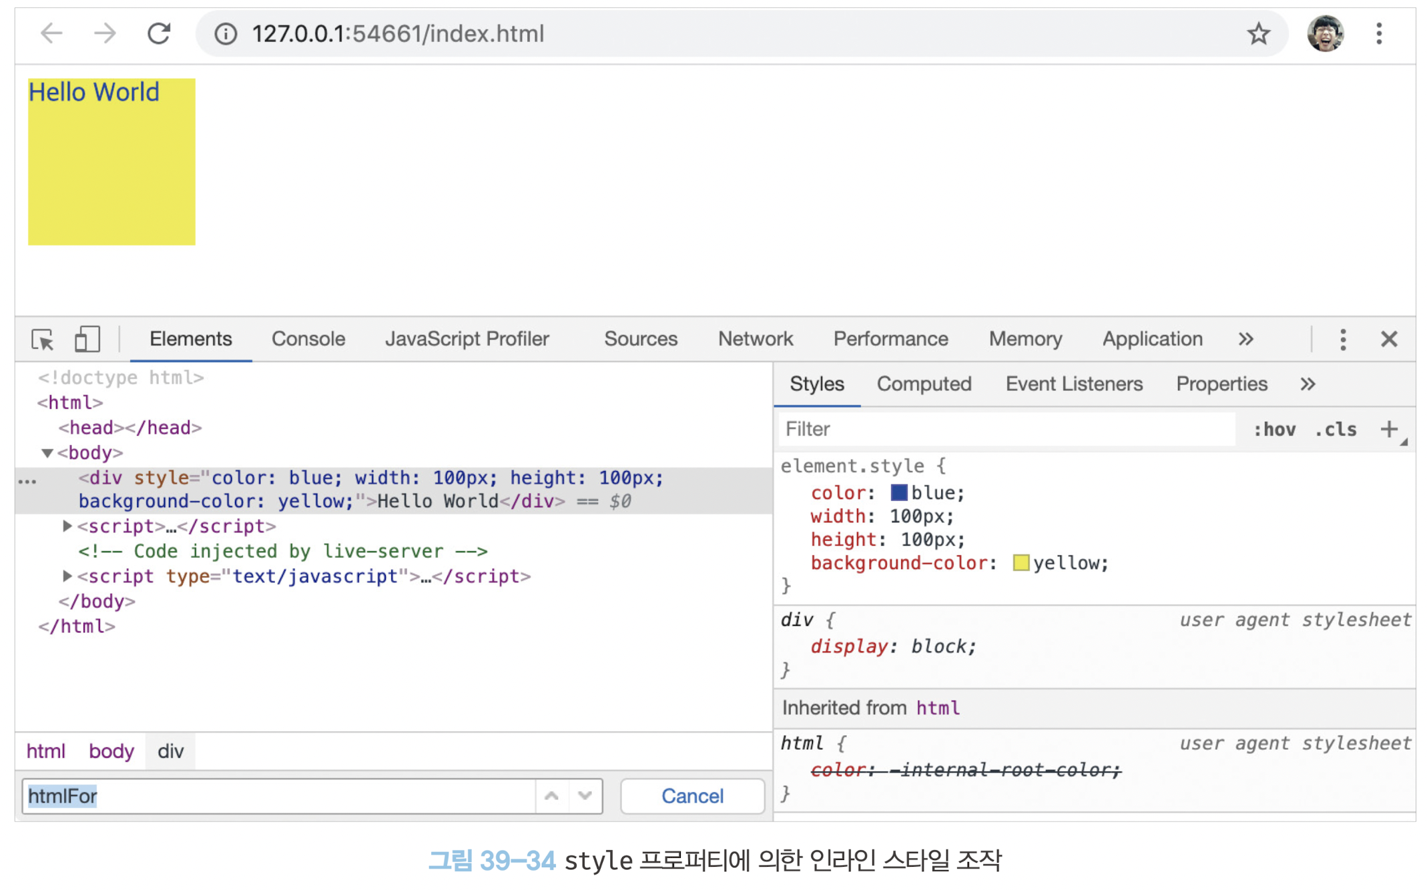This screenshot has width=1427, height=890.
Task: Select the doctype html line
Action: 121,378
